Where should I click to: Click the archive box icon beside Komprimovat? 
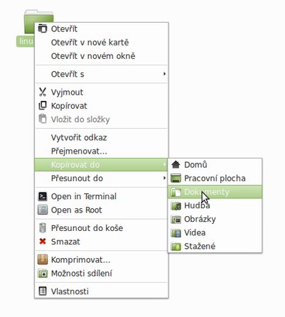[x=43, y=259]
